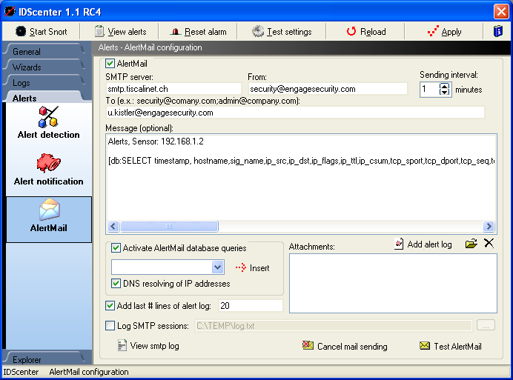Click the From address field

pos(328,89)
